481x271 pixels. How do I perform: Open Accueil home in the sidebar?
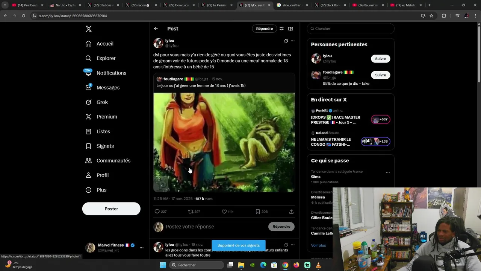click(100, 44)
